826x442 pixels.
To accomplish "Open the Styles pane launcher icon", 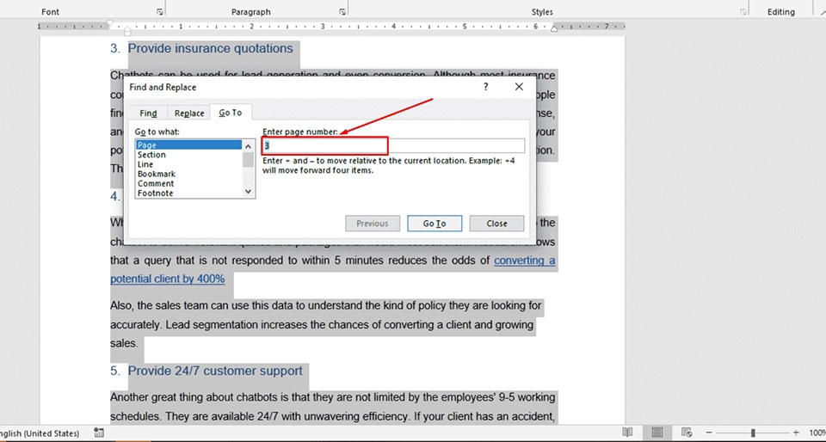I will click(x=743, y=11).
